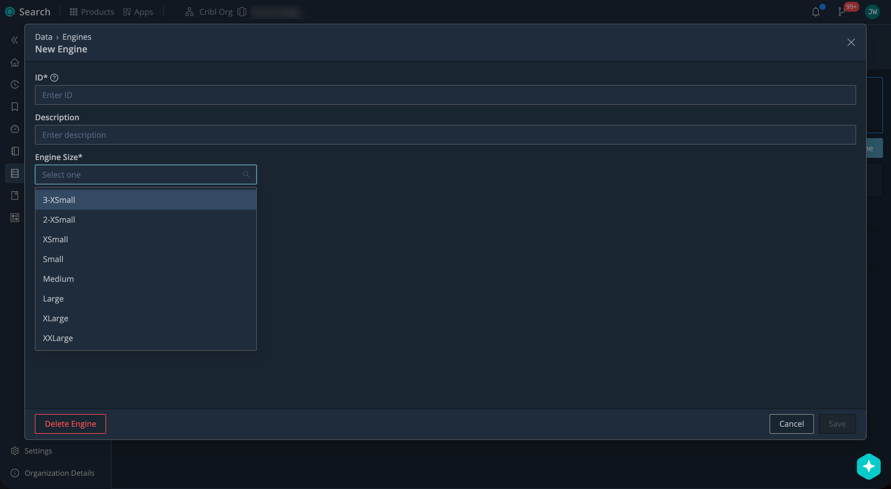Open the Organization Details info icon
891x489 pixels.
pos(14,473)
